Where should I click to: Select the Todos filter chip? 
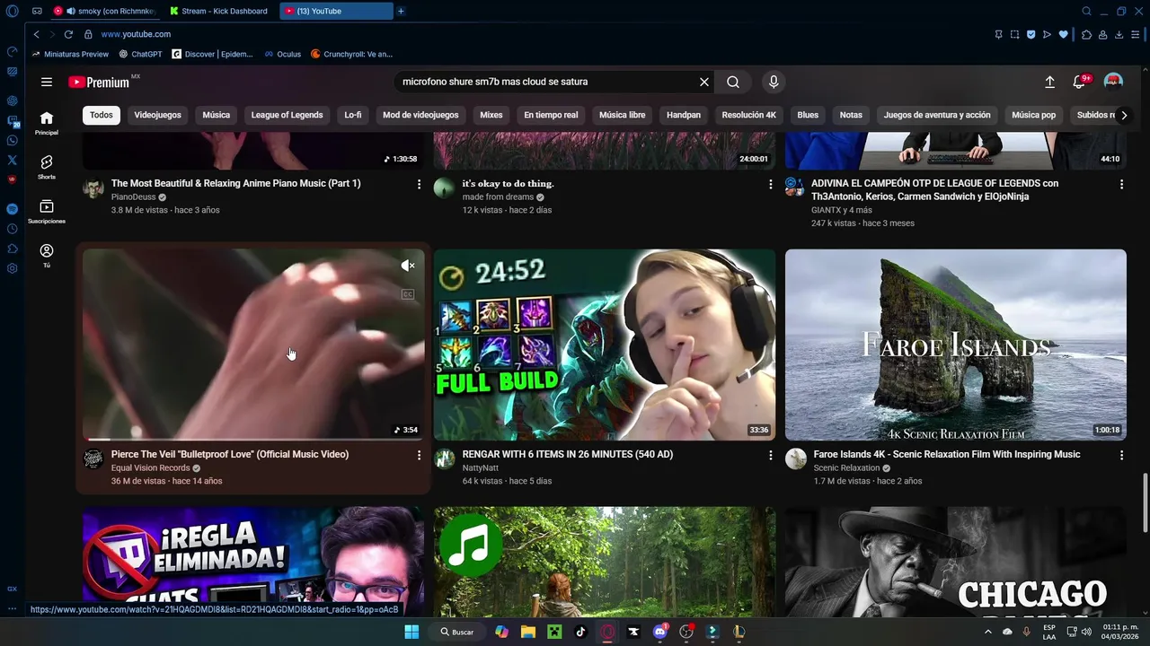pyautogui.click(x=102, y=115)
